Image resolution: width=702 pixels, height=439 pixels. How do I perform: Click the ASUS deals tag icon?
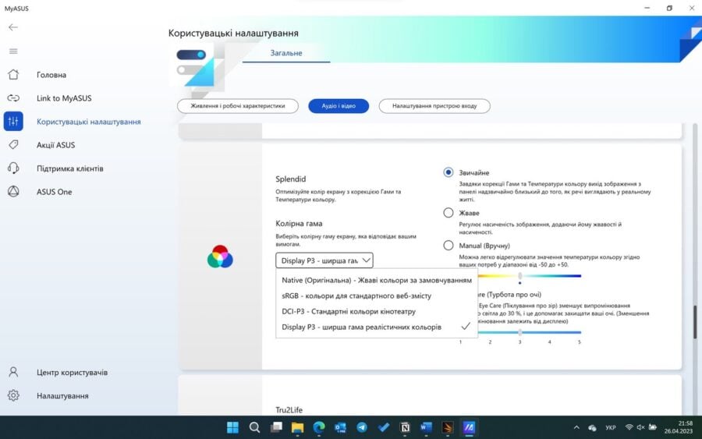pos(13,144)
